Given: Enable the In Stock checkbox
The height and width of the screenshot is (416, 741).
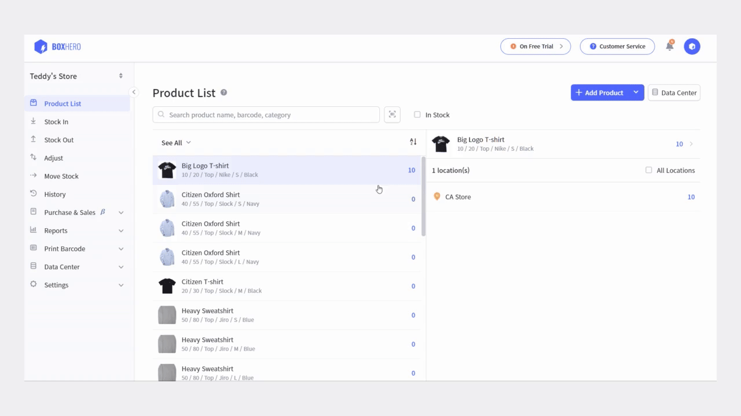Looking at the screenshot, I should click(417, 114).
